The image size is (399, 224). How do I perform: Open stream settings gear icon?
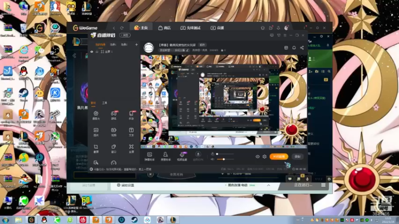[264, 157]
